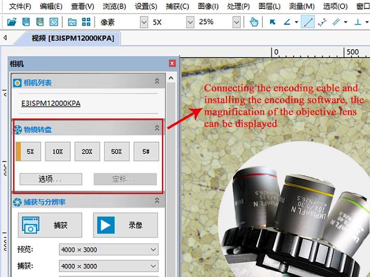Open the 浏览(B) menu

pos(114,6)
